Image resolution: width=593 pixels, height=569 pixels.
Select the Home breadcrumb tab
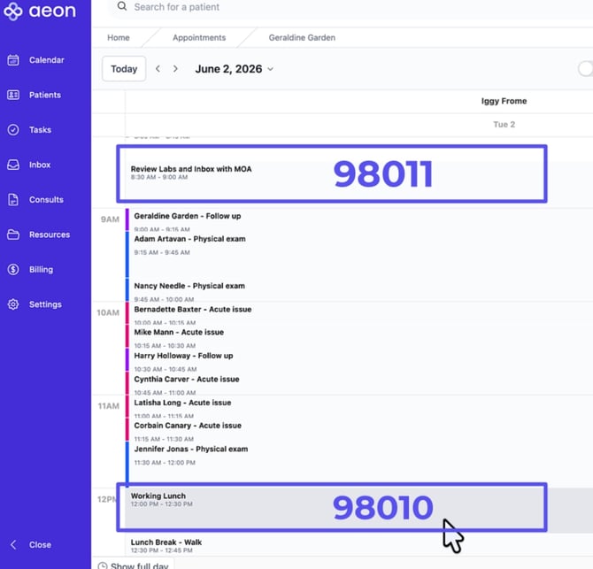click(119, 37)
